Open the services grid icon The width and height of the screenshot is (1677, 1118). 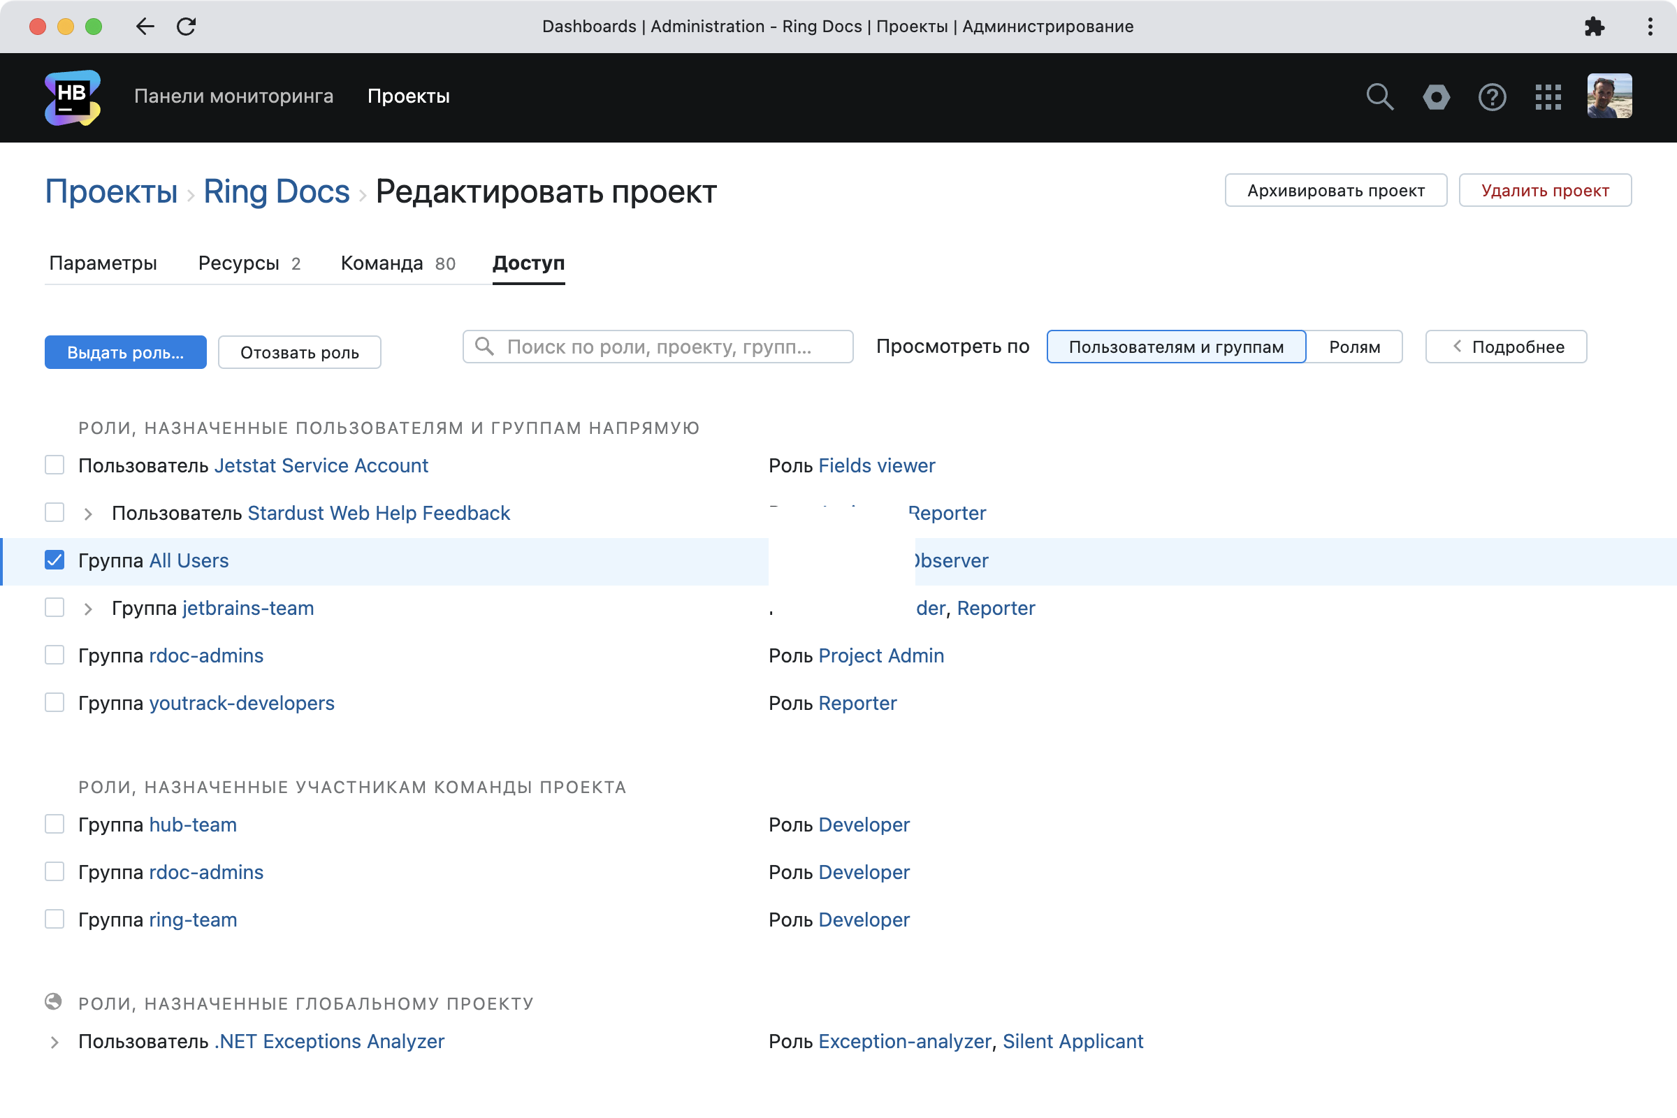[1548, 97]
